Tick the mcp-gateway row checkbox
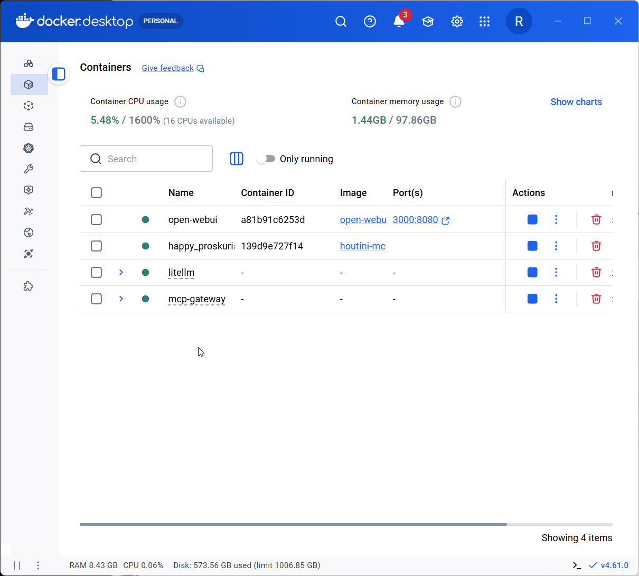The height and width of the screenshot is (576, 639). click(96, 299)
